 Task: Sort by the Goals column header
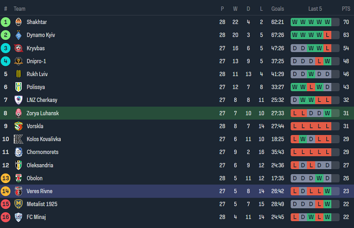click(x=277, y=9)
